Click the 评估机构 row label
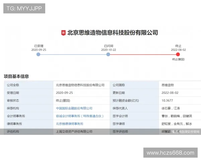201x161 pixels. 13,131
